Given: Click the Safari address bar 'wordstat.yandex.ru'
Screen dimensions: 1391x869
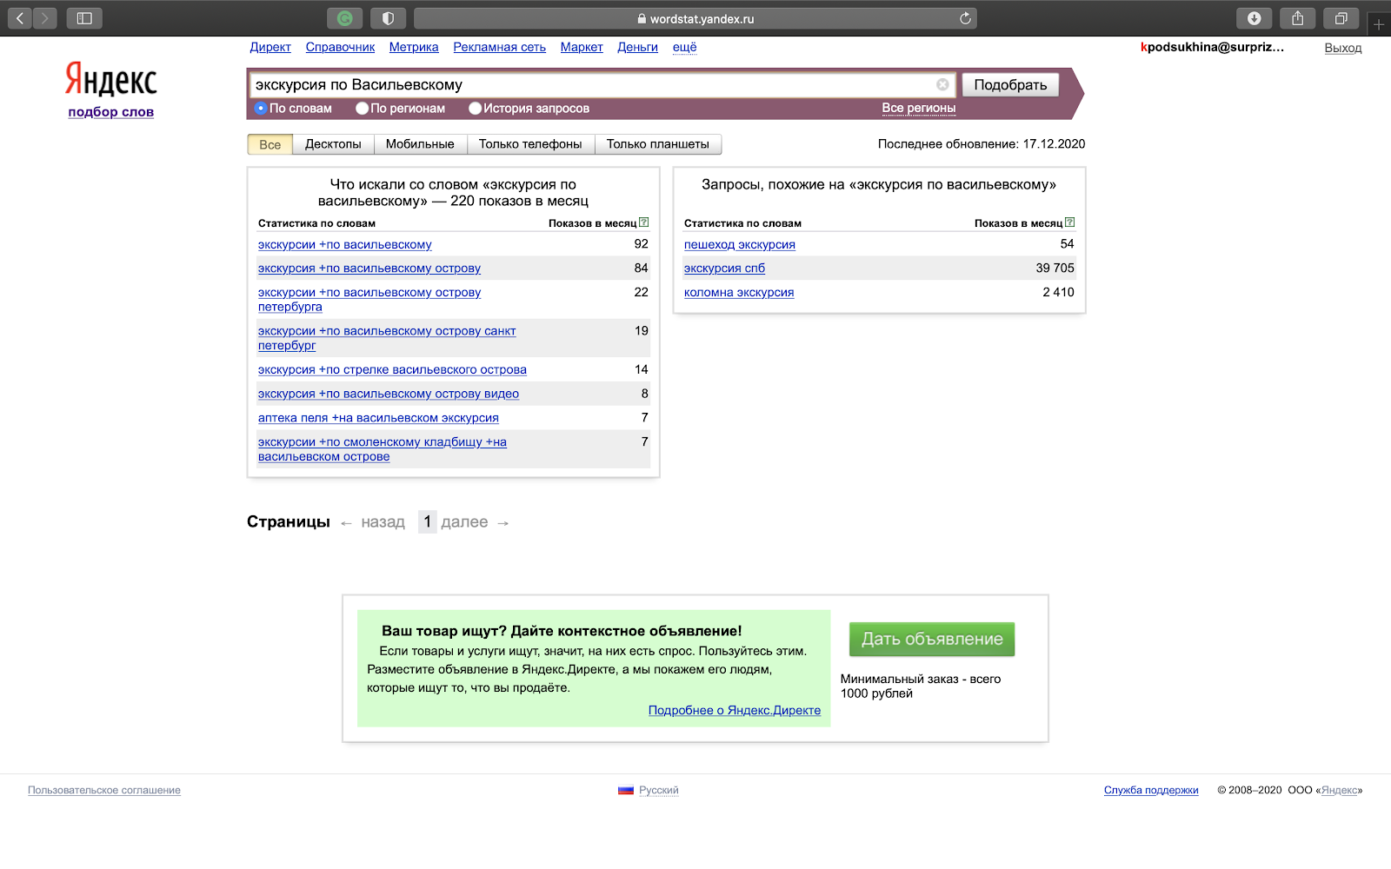Looking at the screenshot, I should [x=695, y=18].
